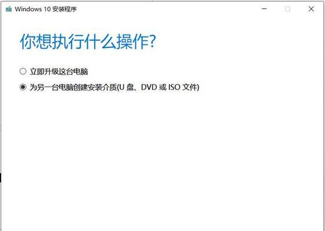Choose create installation media option circle

click(23, 87)
